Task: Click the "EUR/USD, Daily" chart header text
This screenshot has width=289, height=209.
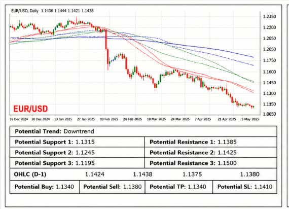Action: pyautogui.click(x=25, y=11)
